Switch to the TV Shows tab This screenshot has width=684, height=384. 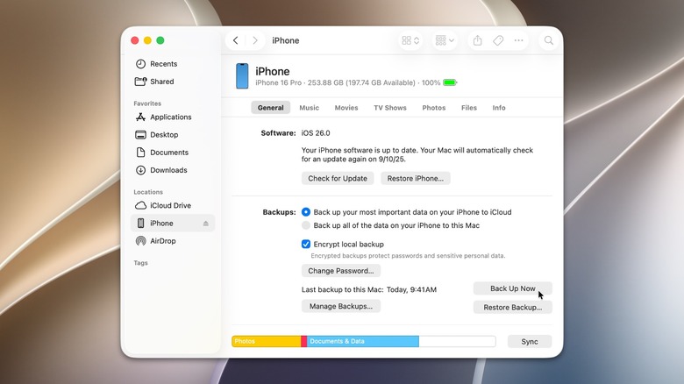point(390,108)
